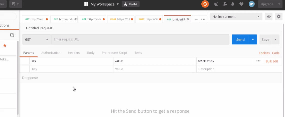Click the Enter request URL field

point(140,39)
